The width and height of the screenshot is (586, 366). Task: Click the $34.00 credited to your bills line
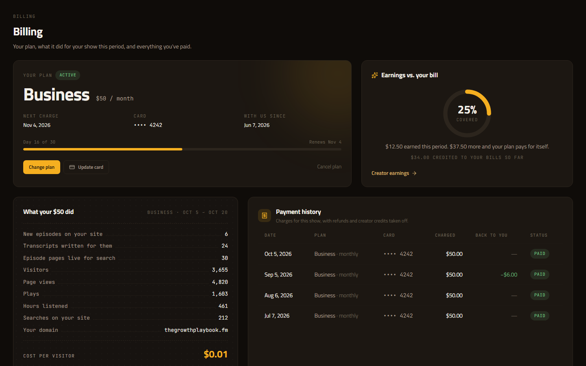coord(467,158)
